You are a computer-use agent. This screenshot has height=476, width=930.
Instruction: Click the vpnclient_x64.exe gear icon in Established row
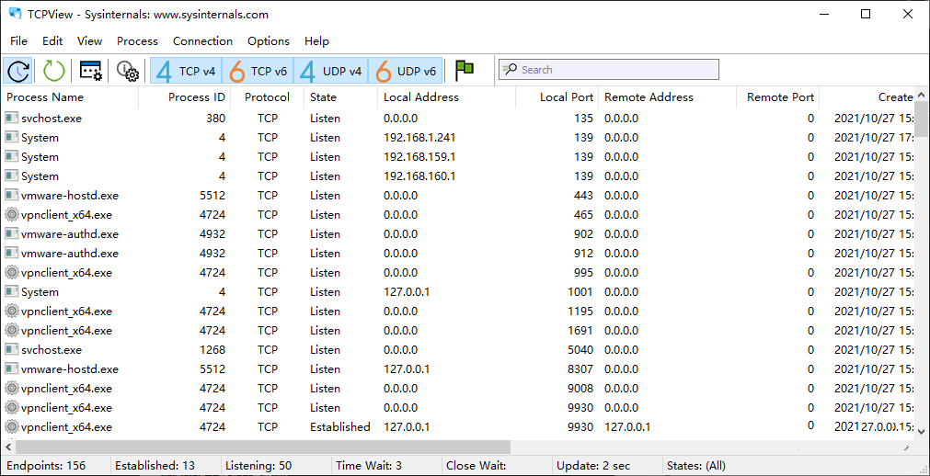click(x=11, y=426)
